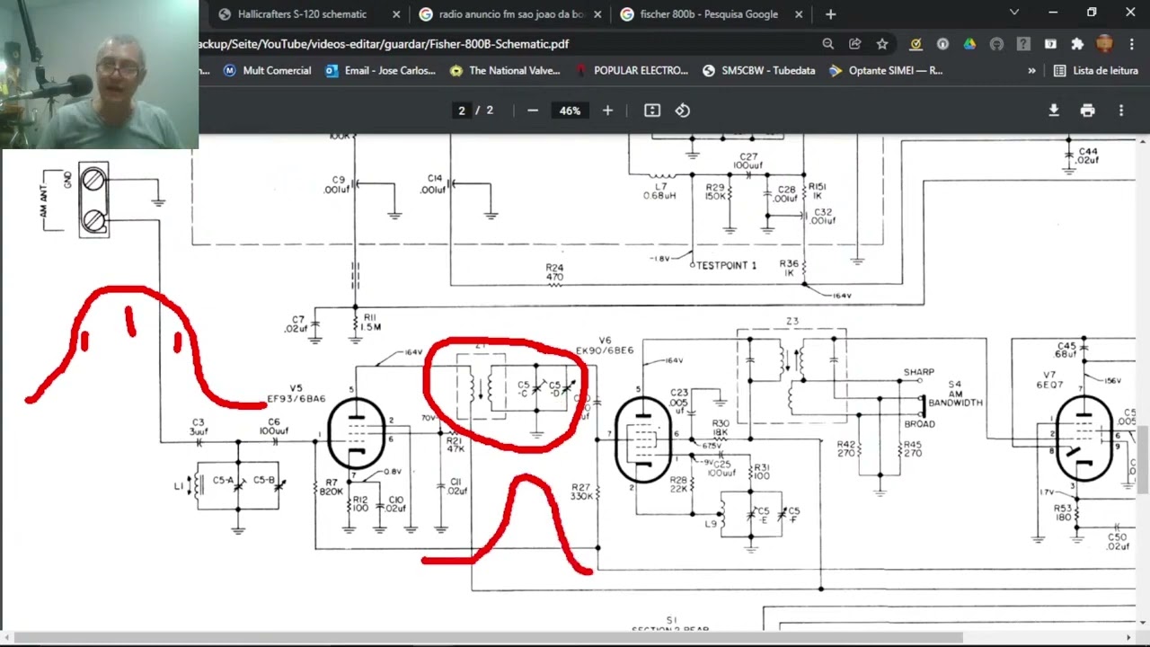Click the 46% zoom level field
The width and height of the screenshot is (1150, 647).
coord(570,111)
